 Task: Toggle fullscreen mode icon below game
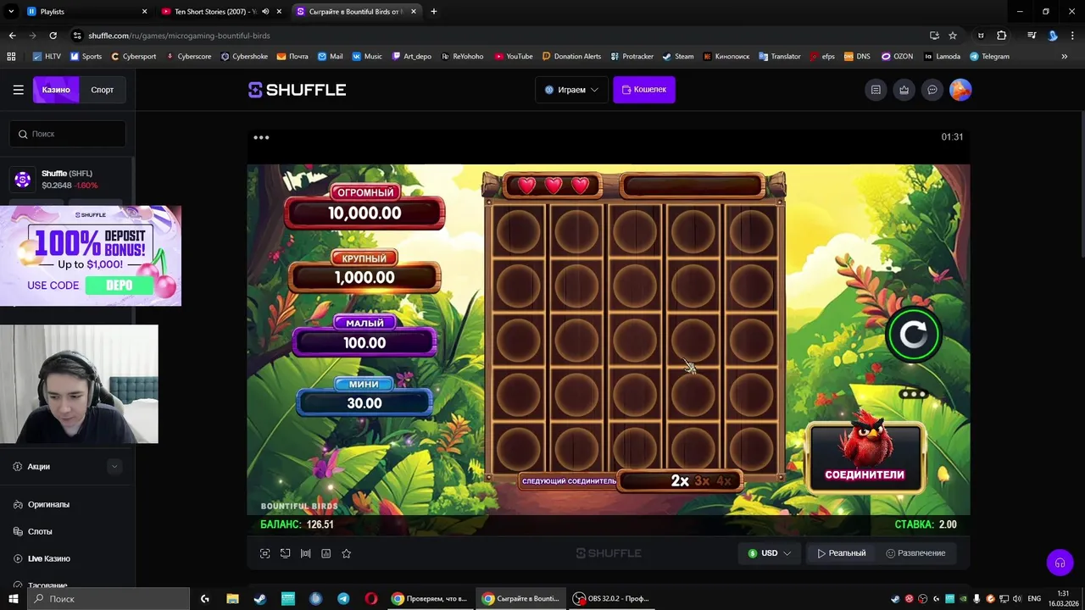(264, 553)
